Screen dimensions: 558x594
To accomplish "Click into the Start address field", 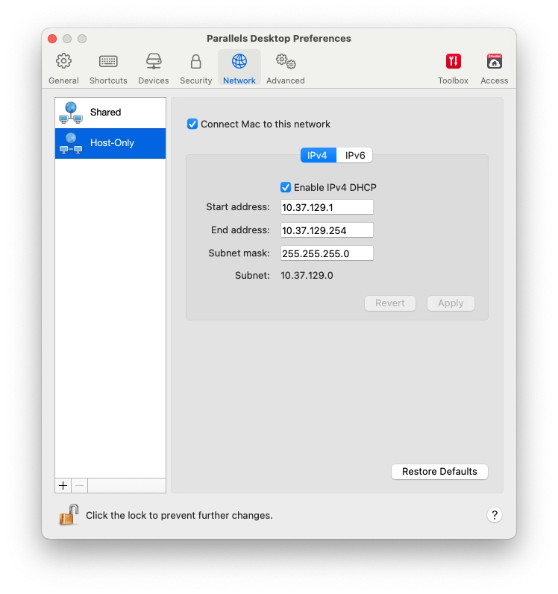I will [327, 207].
